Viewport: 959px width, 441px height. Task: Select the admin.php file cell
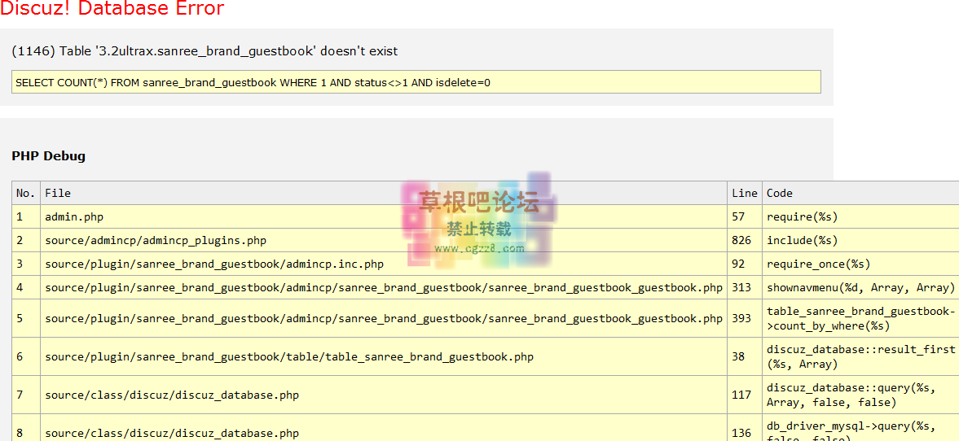[x=74, y=217]
